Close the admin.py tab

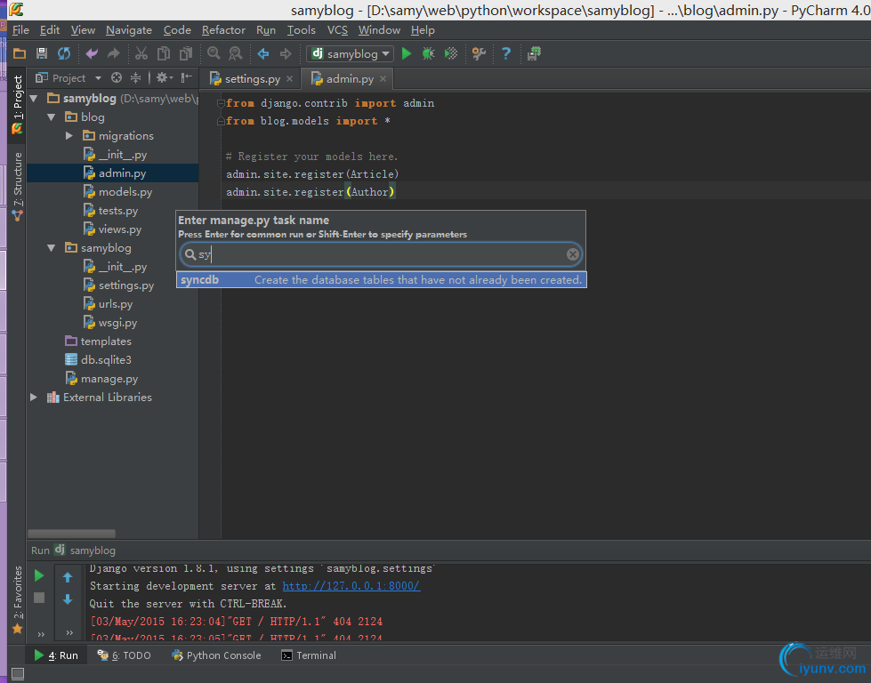[383, 79]
